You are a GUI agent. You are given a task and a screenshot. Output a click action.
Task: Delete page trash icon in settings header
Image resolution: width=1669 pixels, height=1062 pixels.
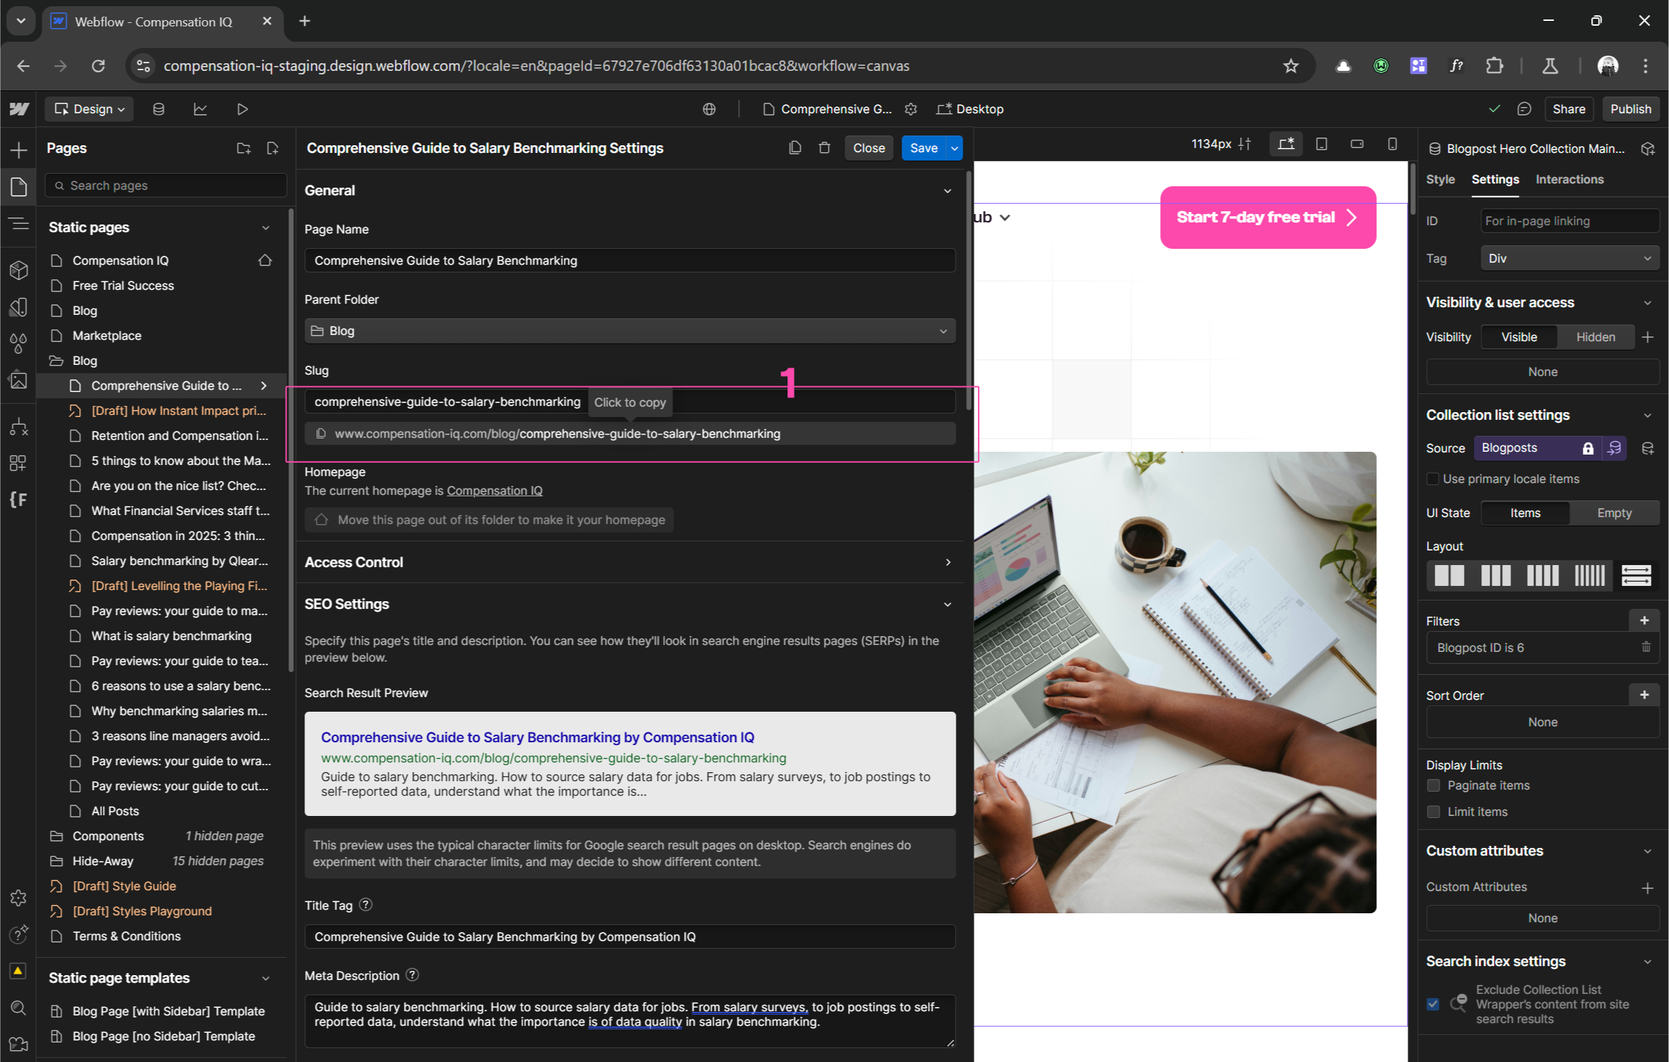[x=824, y=148]
